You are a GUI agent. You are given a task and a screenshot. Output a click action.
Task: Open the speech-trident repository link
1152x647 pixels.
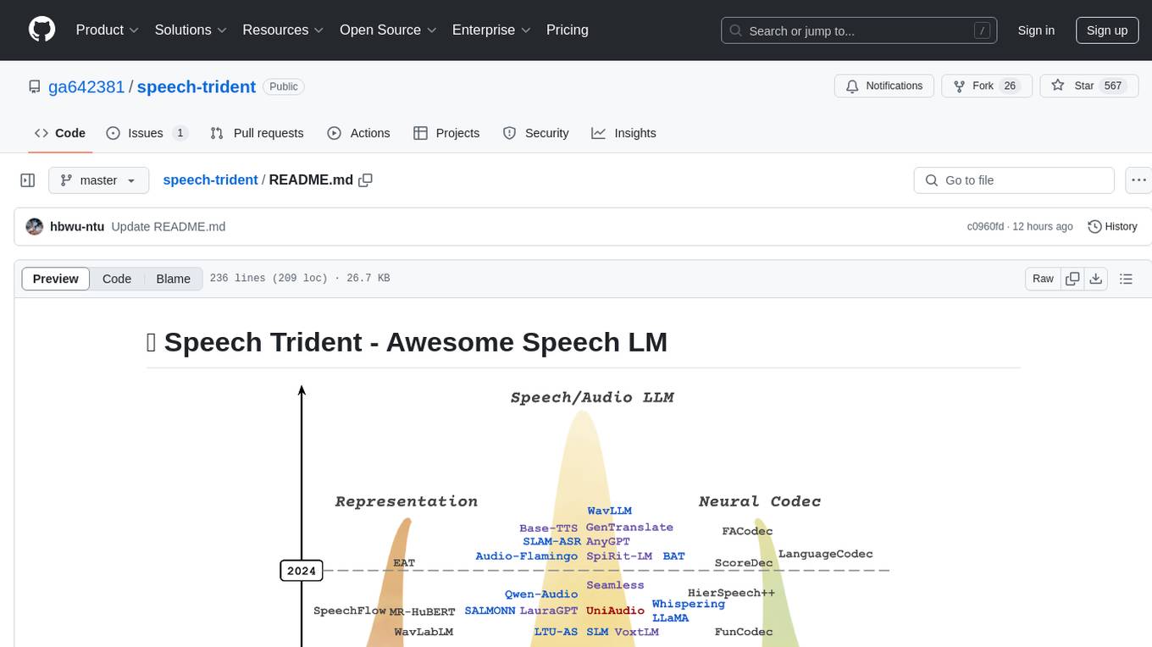(196, 86)
